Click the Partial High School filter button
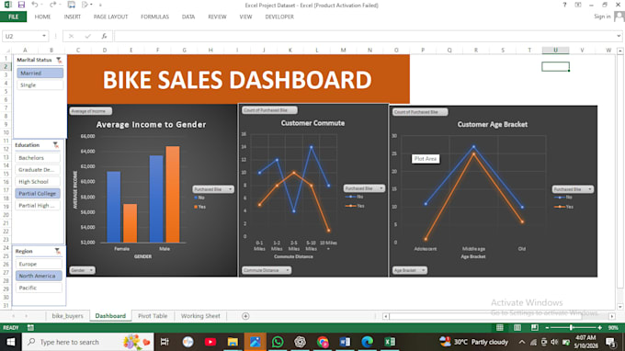625x351 pixels. pyautogui.click(x=38, y=206)
